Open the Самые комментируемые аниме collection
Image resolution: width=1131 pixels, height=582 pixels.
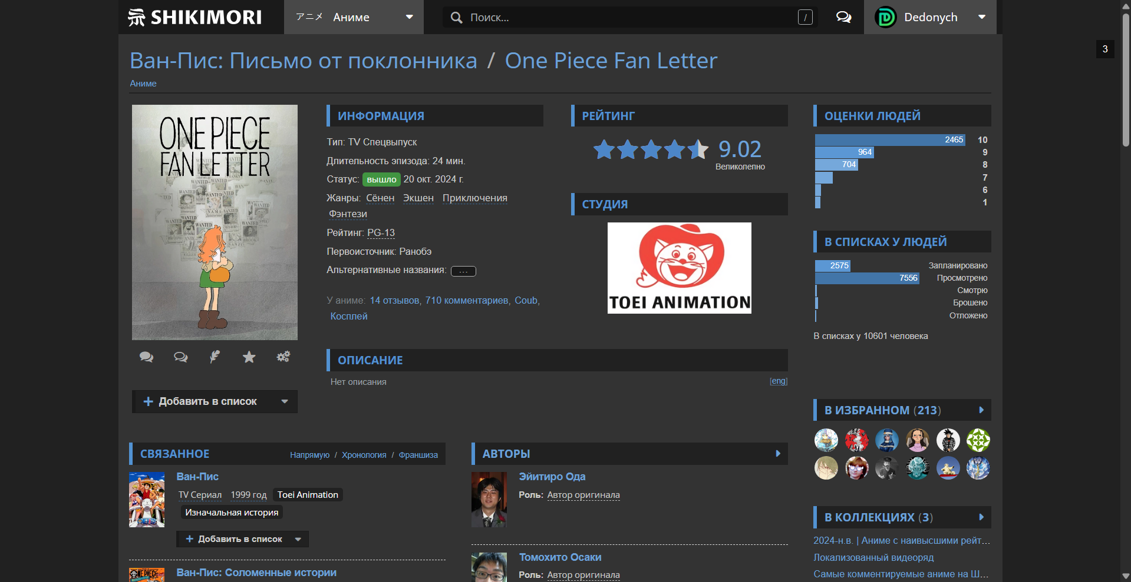coord(902,574)
